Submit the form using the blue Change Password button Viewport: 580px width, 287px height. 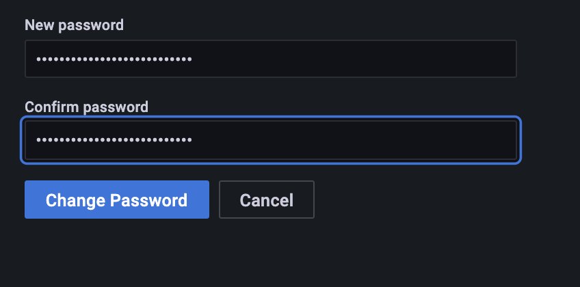click(x=116, y=200)
